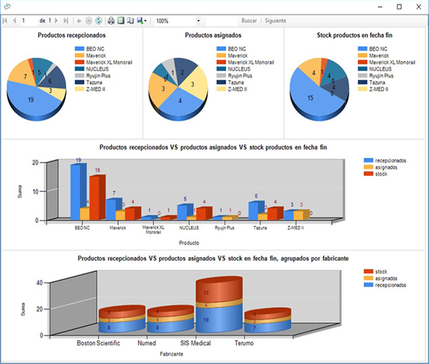Switch to print layout view
Screen dimensions: 429x364
pos(121,21)
